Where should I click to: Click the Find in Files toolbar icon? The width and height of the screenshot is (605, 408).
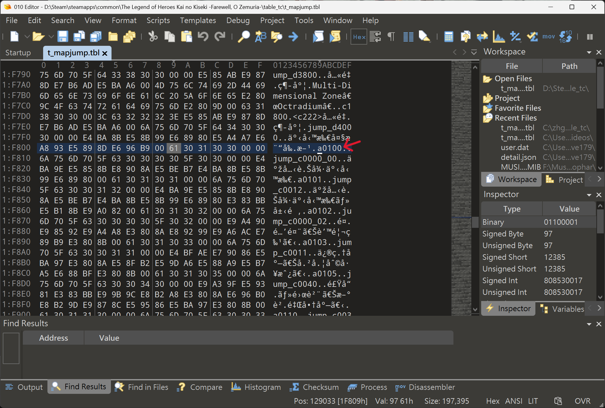point(277,37)
